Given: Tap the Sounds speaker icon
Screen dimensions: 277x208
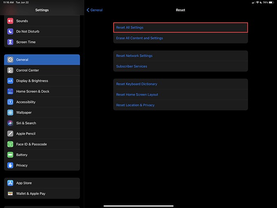Looking at the screenshot, I should [10, 21].
